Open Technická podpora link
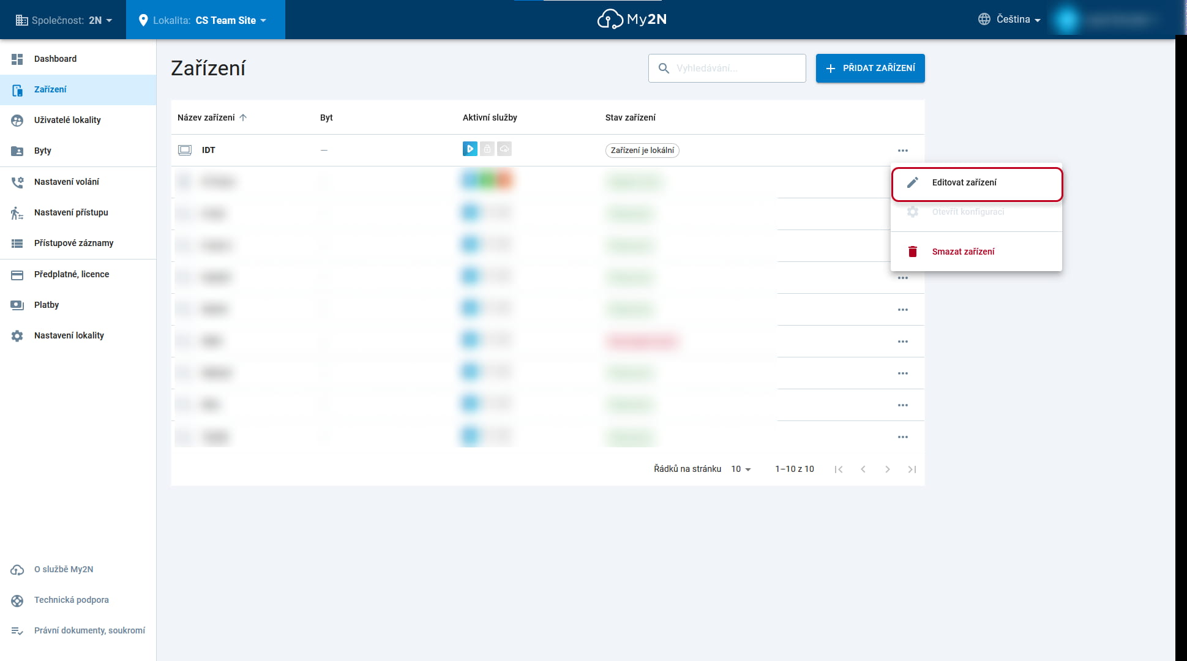 [78, 600]
